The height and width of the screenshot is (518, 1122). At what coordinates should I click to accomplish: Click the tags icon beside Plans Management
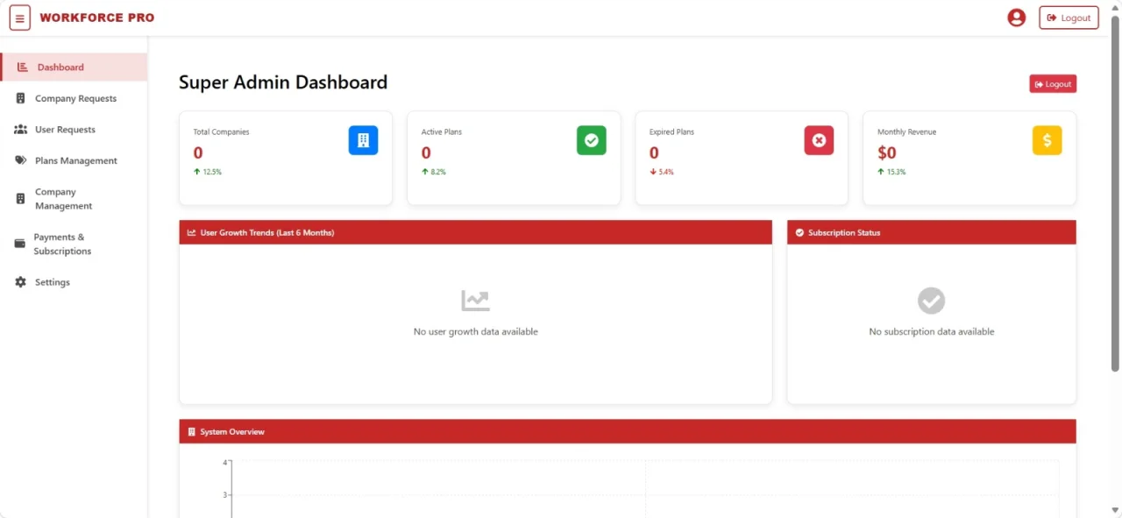[20, 160]
